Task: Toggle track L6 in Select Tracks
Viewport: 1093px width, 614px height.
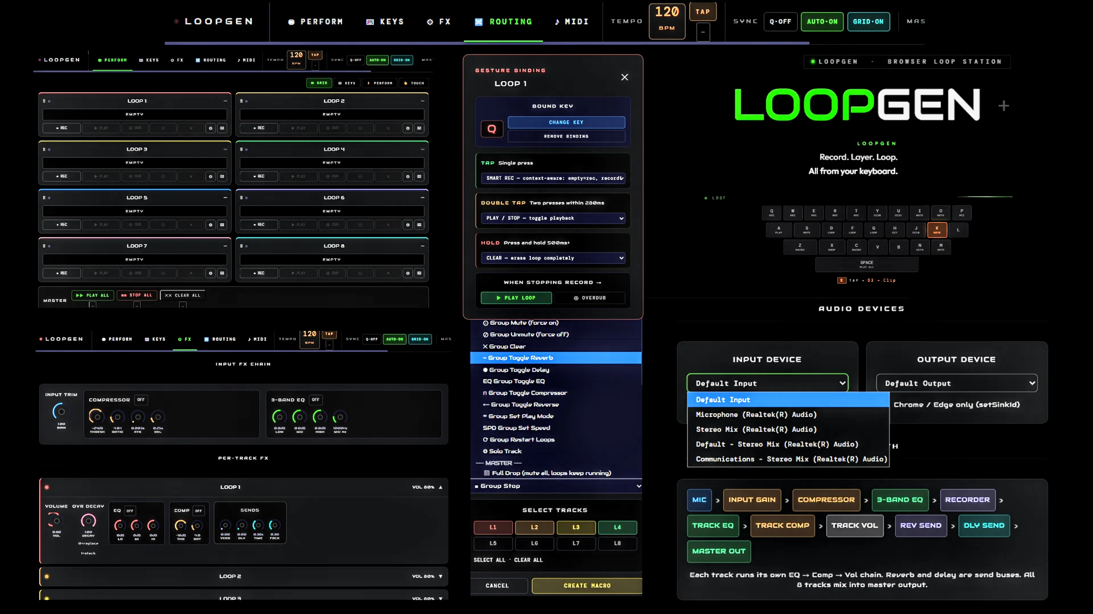Action: [x=534, y=543]
